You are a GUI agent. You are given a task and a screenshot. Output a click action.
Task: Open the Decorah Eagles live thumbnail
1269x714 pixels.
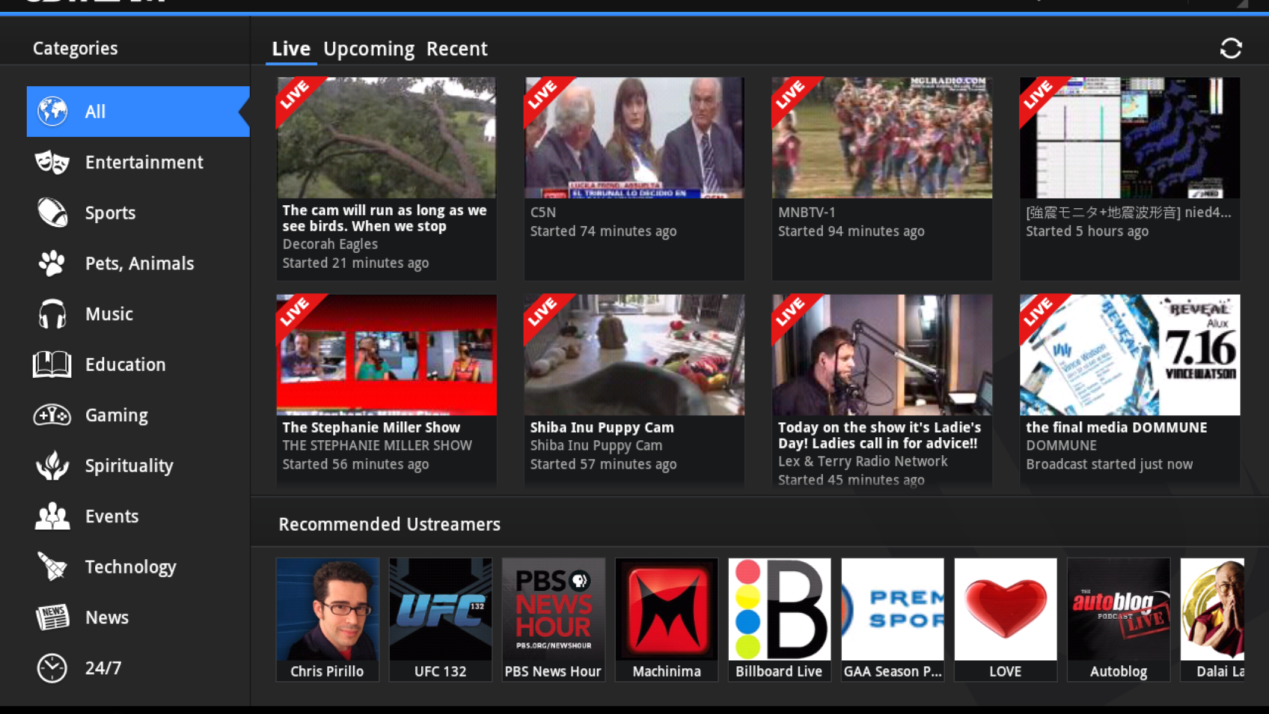pos(386,138)
